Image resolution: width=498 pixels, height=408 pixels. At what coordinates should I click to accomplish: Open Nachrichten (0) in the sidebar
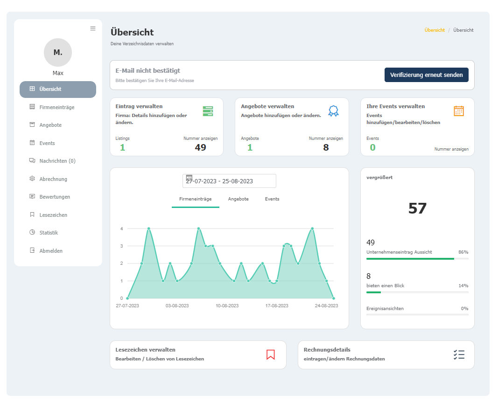[58, 161]
